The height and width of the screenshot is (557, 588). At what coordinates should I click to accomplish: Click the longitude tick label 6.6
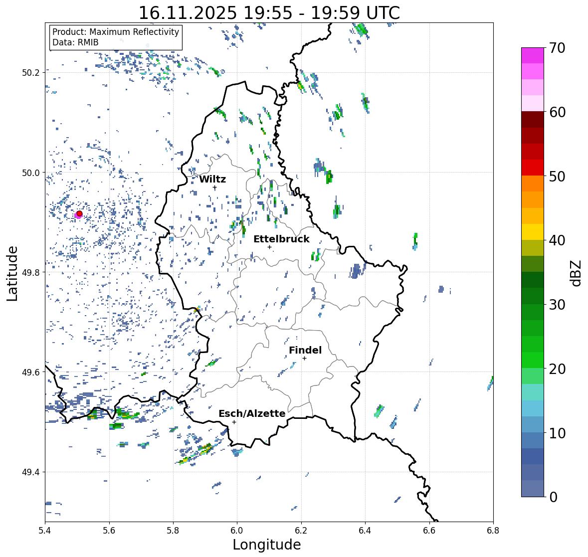pyautogui.click(x=429, y=530)
